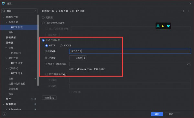
Task: Enable 代理身份验证 checkbox
Action: (x=47, y=74)
